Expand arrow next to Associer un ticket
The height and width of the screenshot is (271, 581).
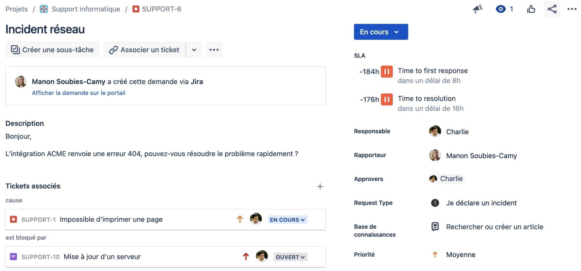pos(194,50)
